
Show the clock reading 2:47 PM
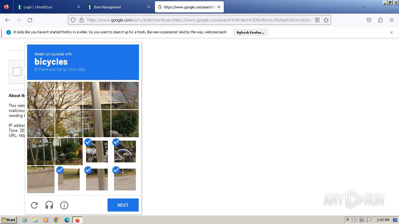click(x=383, y=220)
